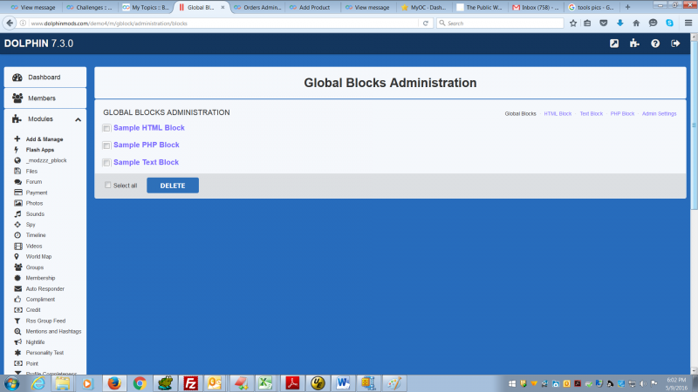Open the Groups module
This screenshot has width=698, height=392.
(34, 267)
